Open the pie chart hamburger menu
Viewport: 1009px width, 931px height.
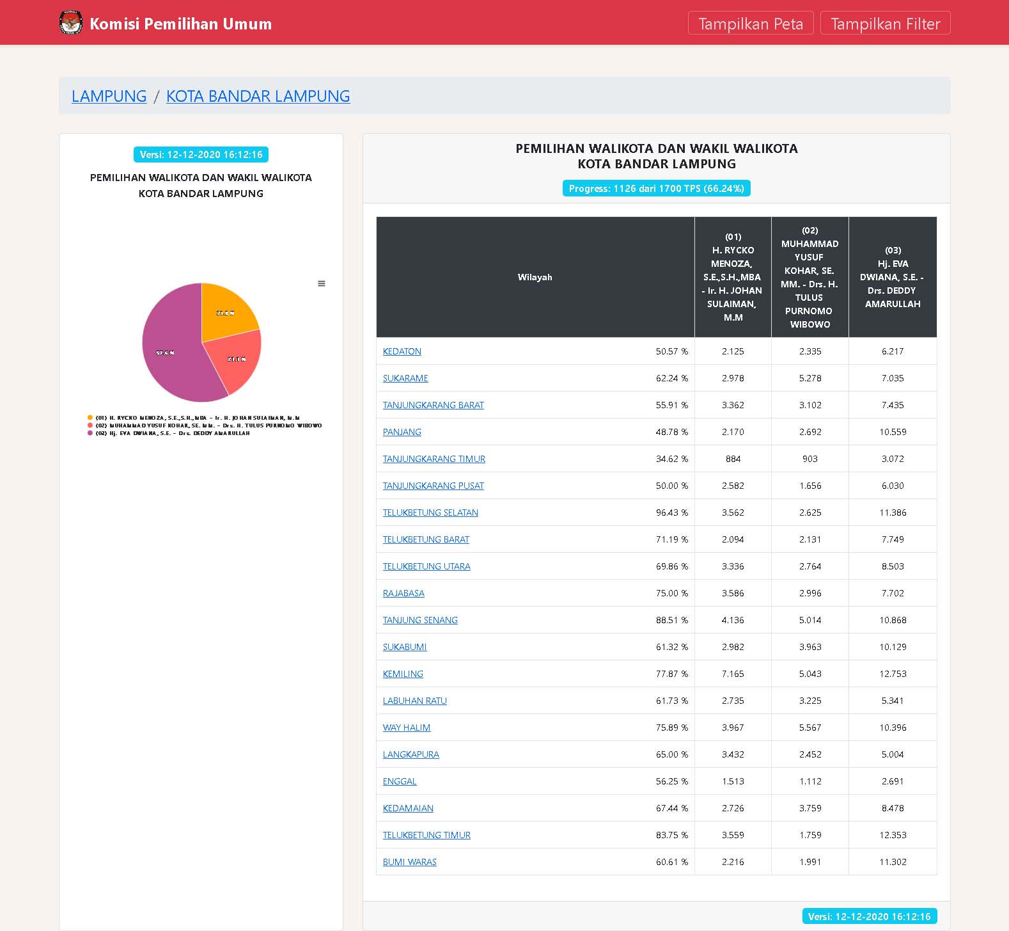(x=322, y=283)
